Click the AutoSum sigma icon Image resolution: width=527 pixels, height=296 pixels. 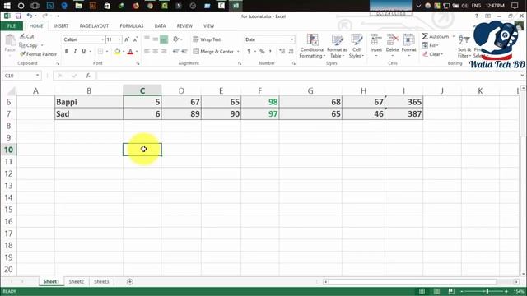(x=425, y=36)
